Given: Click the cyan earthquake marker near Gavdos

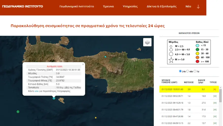Looking at the screenshot, I should tap(54, 98).
